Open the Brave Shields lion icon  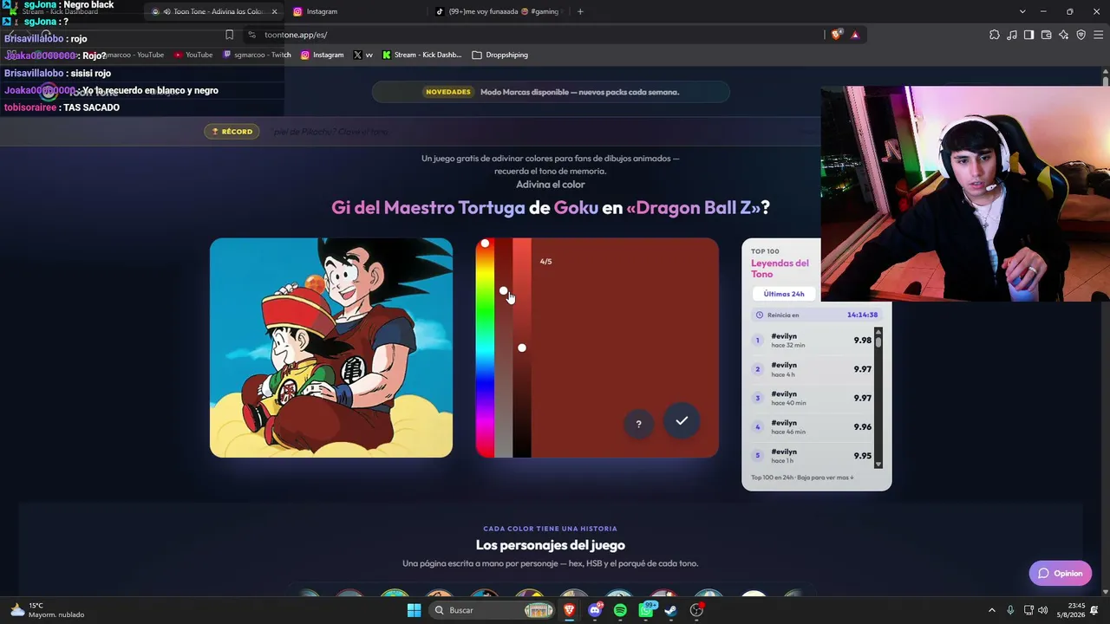[836, 35]
